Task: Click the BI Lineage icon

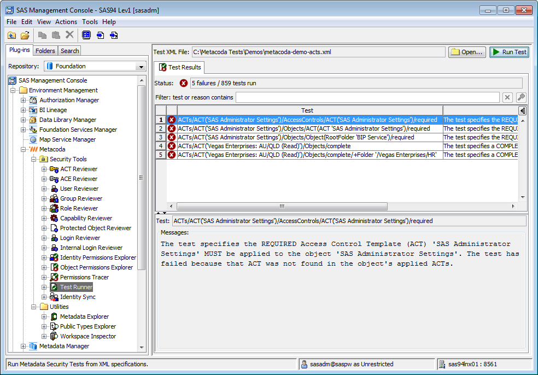Action: pyautogui.click(x=33, y=110)
